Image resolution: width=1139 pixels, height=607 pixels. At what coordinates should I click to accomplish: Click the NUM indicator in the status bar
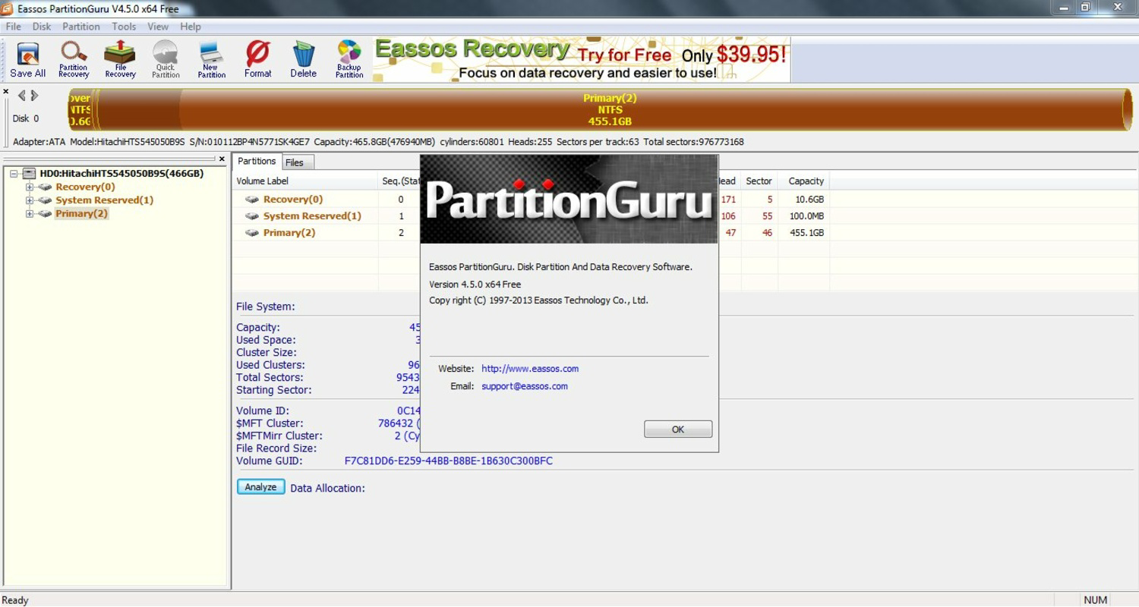tap(1095, 600)
